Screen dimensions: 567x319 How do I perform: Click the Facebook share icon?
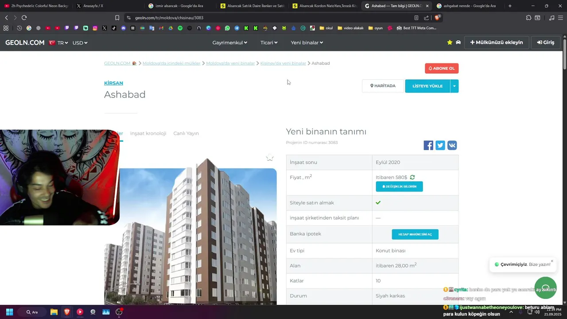(x=428, y=145)
